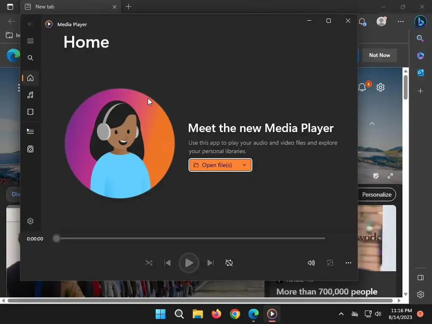Launch Firefox from the taskbar
Screen dimensions: 432x324
tap(216, 314)
